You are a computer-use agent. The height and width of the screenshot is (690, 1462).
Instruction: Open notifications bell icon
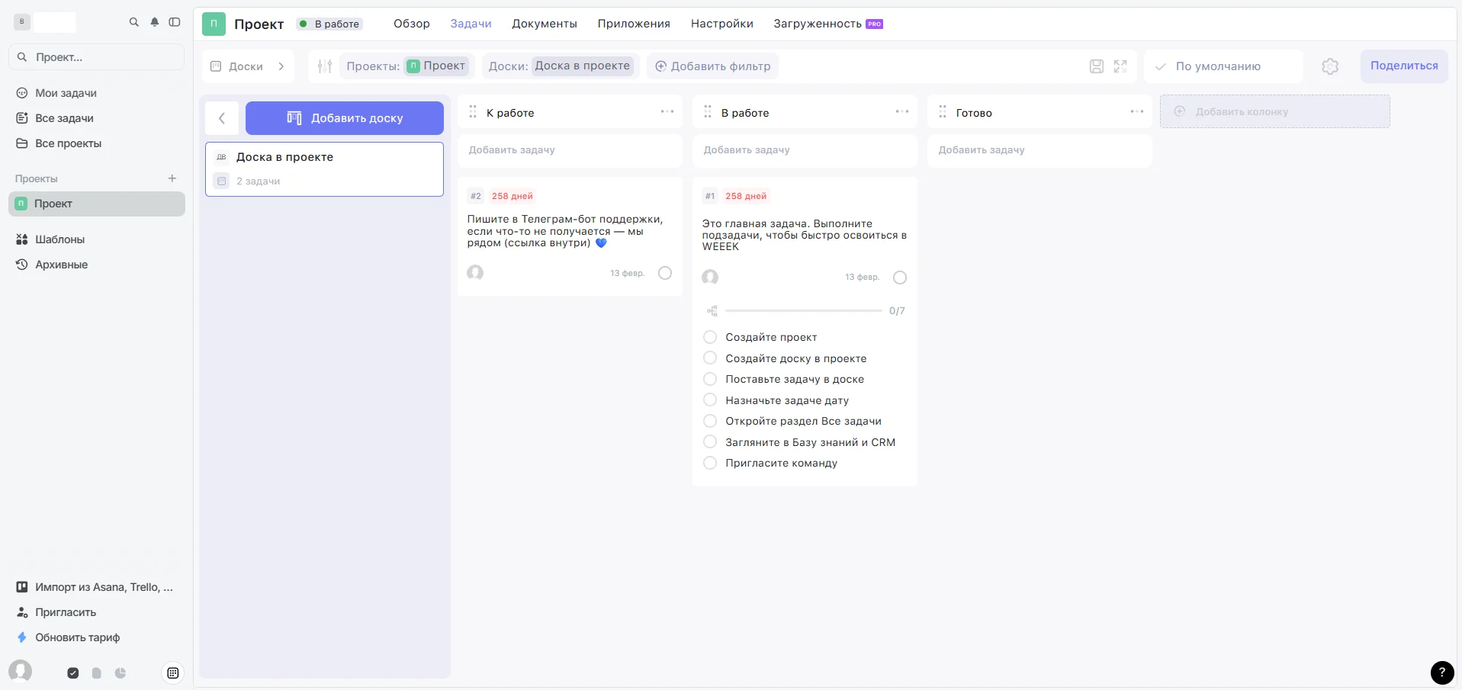155,22
